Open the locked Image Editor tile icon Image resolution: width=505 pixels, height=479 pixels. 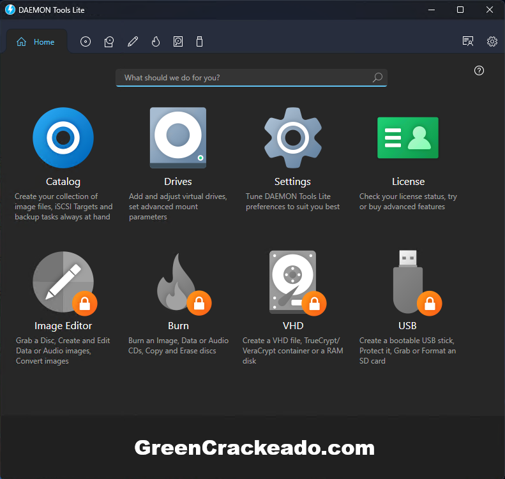[63, 282]
